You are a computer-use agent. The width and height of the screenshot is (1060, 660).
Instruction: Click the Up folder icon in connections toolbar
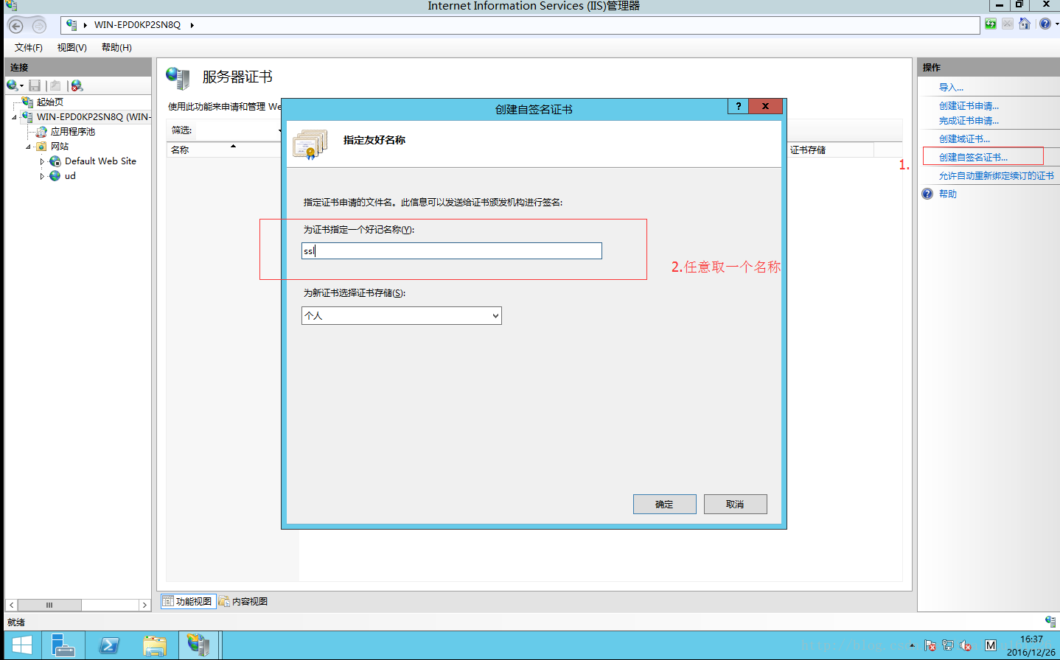pyautogui.click(x=55, y=85)
